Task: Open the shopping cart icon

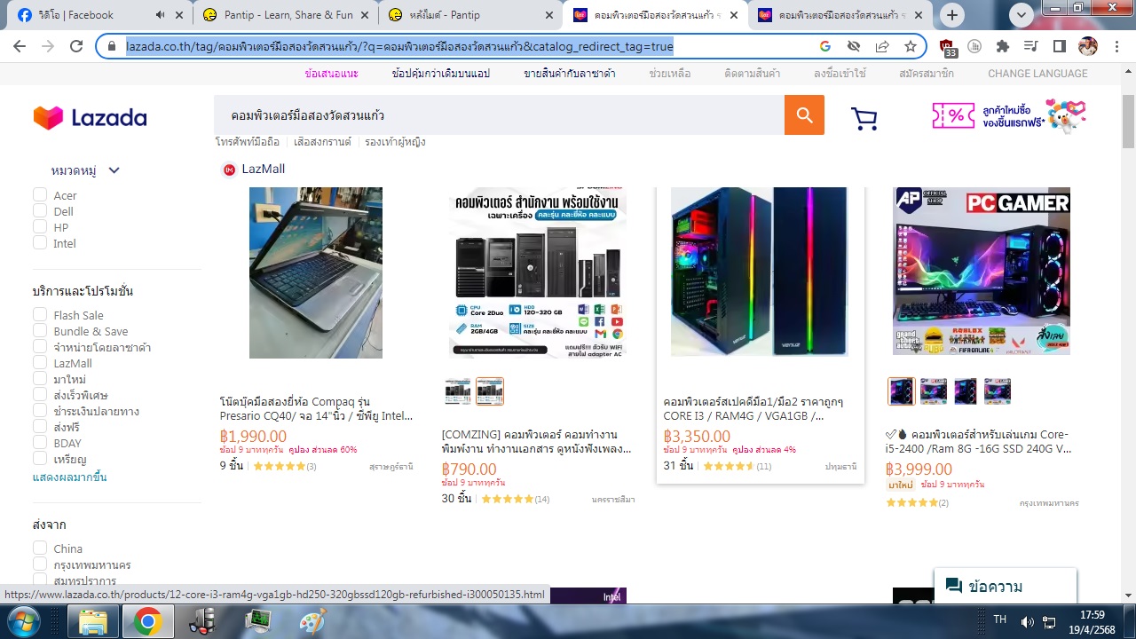Action: (x=864, y=118)
